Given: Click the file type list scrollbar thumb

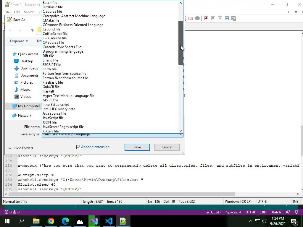Looking at the screenshot, I should [181, 43].
